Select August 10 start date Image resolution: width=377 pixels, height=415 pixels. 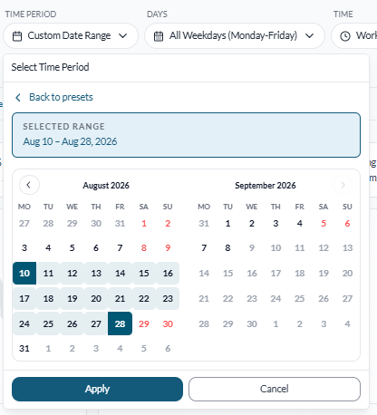[x=24, y=274]
